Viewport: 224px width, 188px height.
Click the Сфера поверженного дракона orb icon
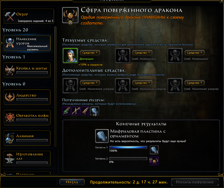[x=70, y=15]
